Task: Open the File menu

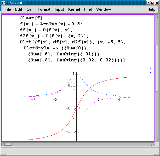Action: coord(8,9)
